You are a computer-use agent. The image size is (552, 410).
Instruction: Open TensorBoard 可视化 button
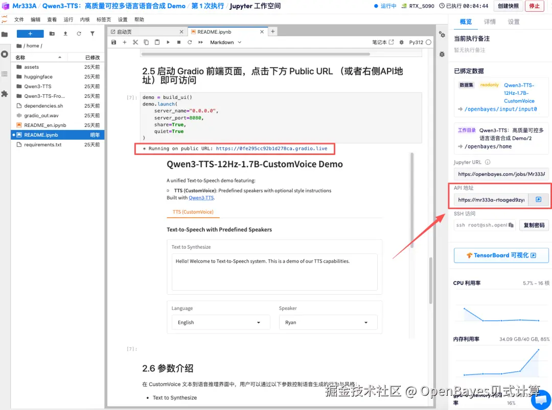(x=501, y=255)
